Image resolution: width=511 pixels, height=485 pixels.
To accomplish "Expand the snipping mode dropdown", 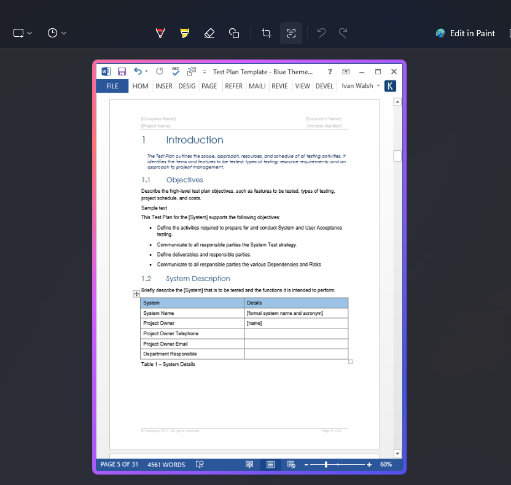I will click(23, 33).
